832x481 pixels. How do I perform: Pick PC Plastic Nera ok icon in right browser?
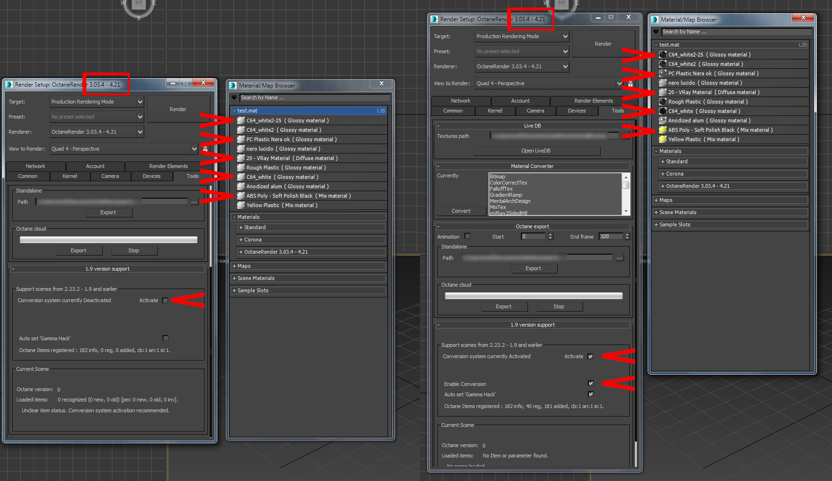tap(663, 73)
